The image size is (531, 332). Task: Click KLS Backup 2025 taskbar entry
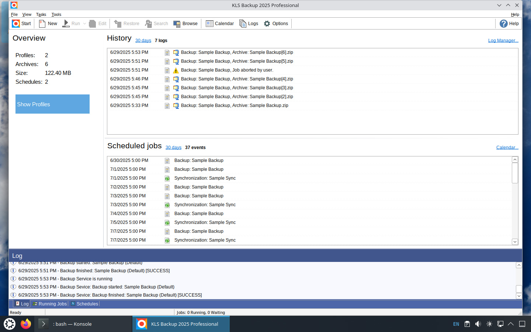click(181, 324)
